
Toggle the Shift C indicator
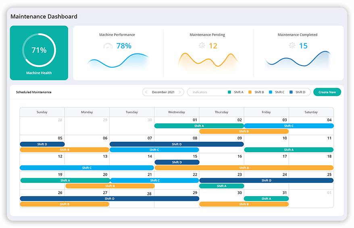pyautogui.click(x=277, y=92)
